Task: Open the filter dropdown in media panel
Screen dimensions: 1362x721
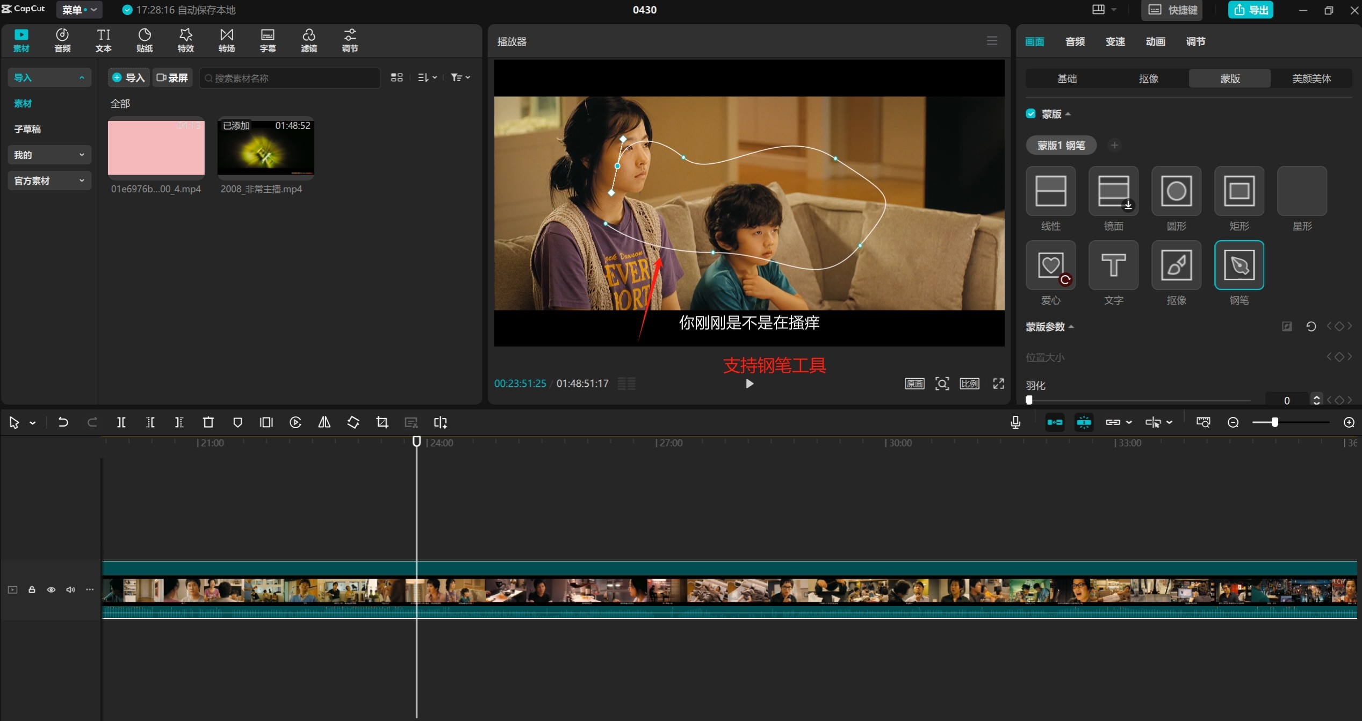Action: (x=460, y=77)
